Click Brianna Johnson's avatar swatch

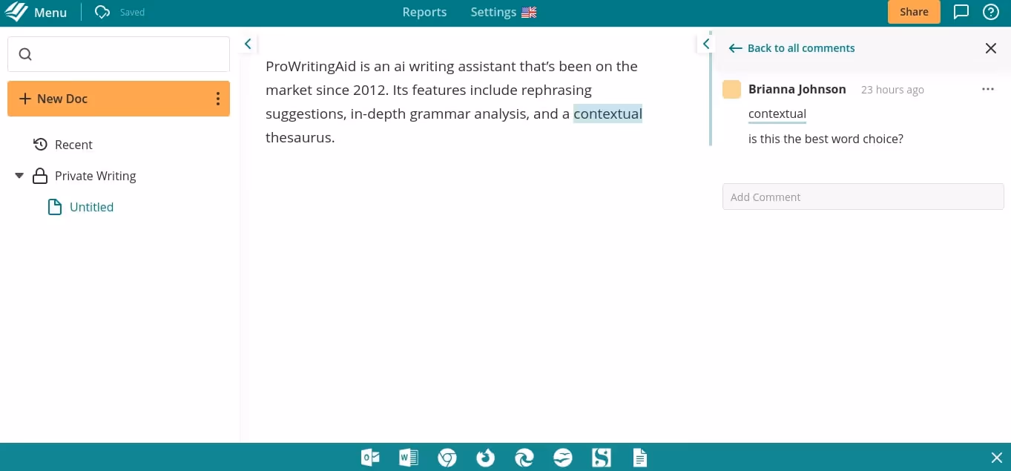731,89
